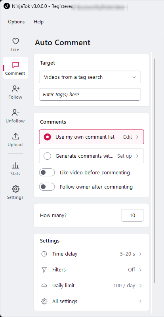
Task: Select the Comment speech bubble icon
Action: pyautogui.click(x=15, y=65)
